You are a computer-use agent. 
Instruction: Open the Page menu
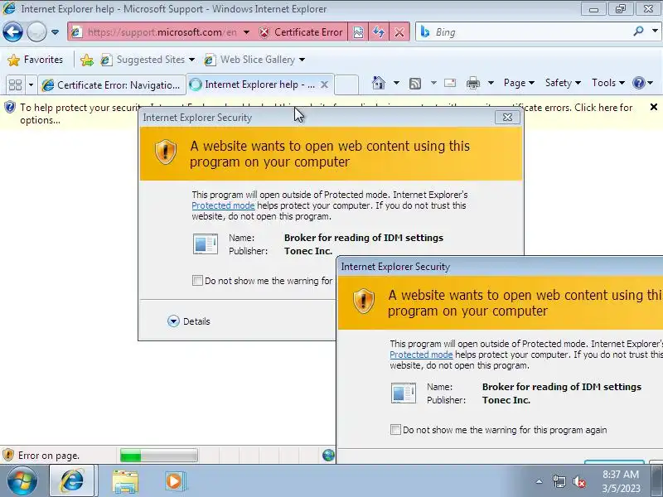coord(519,83)
